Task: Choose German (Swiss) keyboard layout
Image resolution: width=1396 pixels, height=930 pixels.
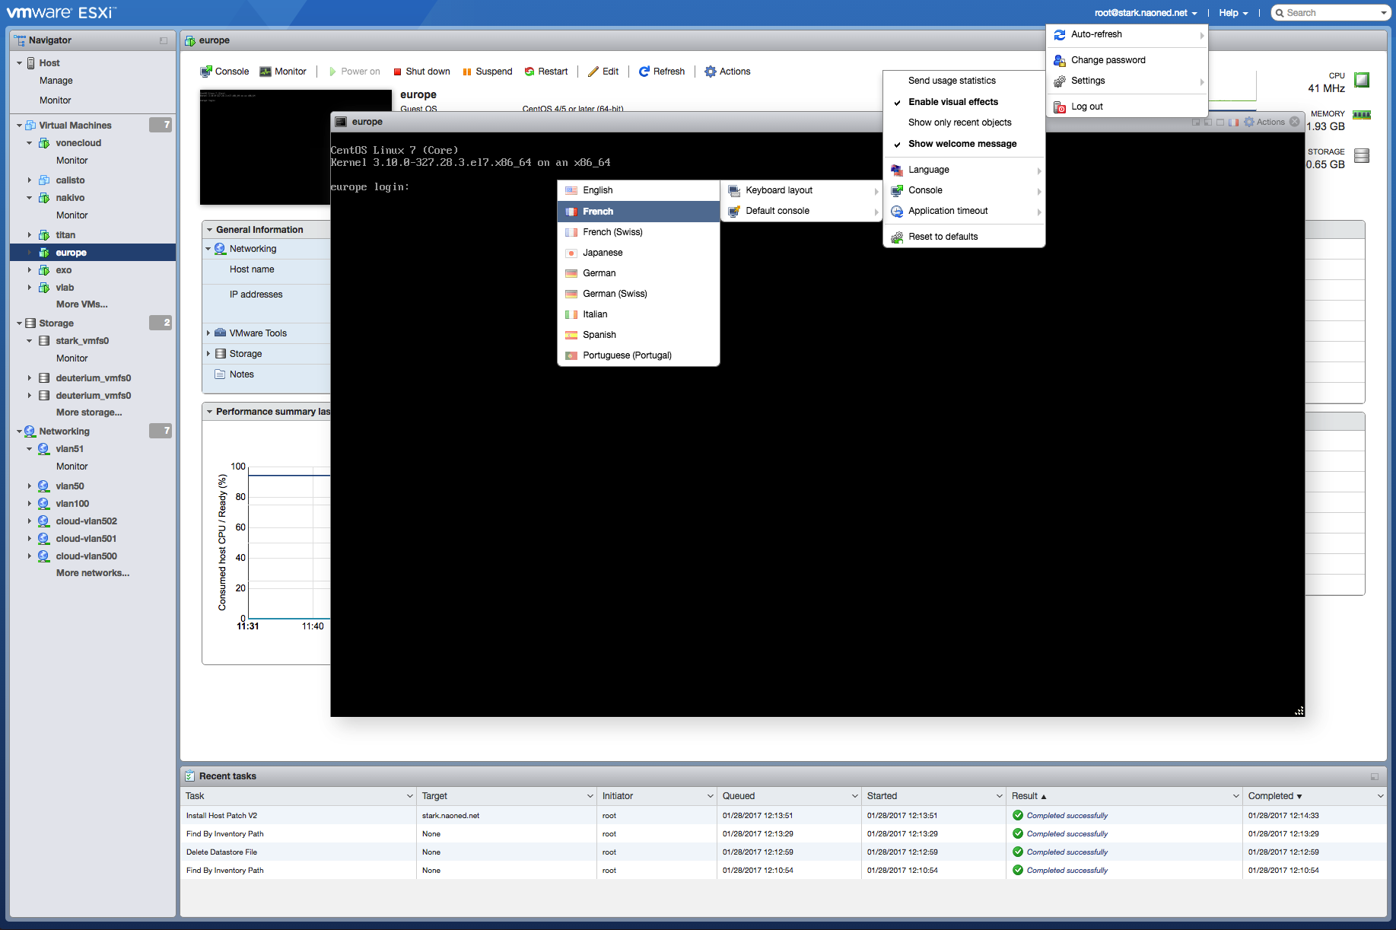Action: coord(638,294)
